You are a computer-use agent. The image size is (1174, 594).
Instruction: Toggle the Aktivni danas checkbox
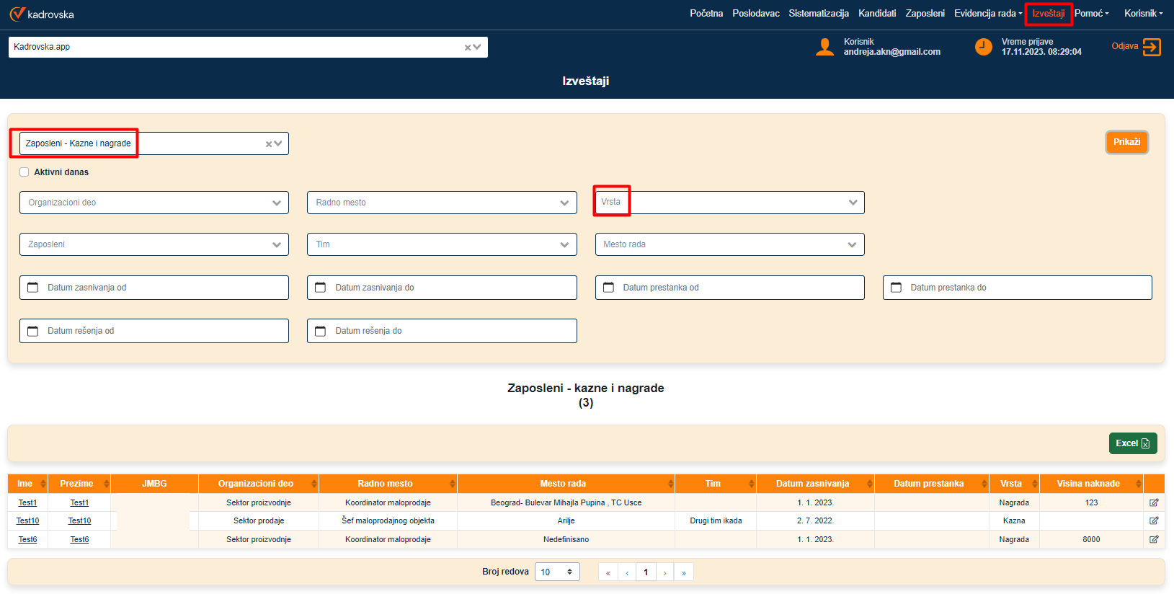[25, 172]
